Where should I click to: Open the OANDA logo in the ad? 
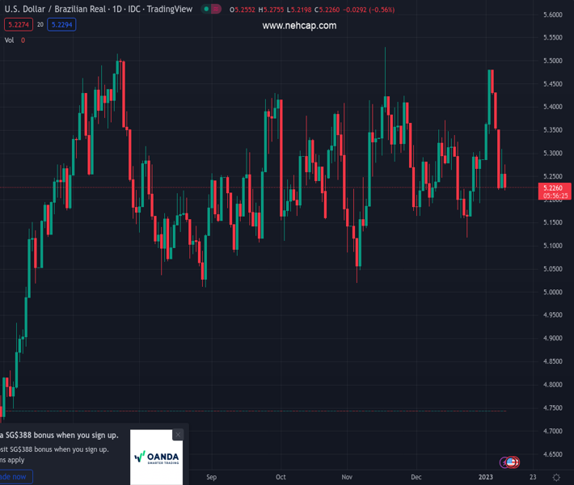(157, 458)
